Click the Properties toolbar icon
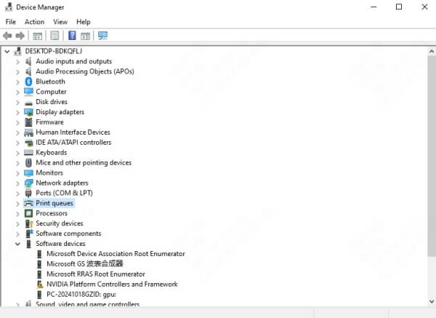The height and width of the screenshot is (318, 436). click(54, 36)
